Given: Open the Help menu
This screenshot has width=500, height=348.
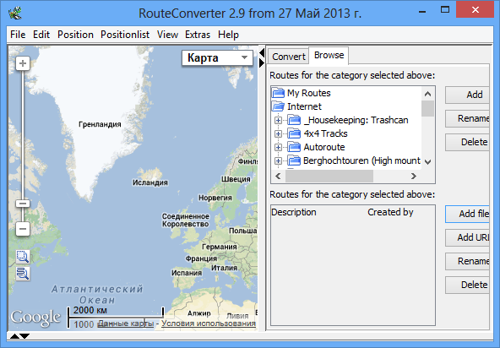Looking at the screenshot, I should 228,35.
